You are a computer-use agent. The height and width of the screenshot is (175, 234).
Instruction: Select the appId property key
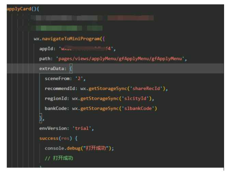point(46,49)
